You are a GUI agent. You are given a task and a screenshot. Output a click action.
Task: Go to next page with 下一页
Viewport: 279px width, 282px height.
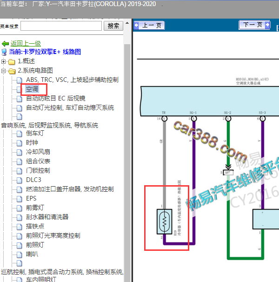click(x=254, y=25)
